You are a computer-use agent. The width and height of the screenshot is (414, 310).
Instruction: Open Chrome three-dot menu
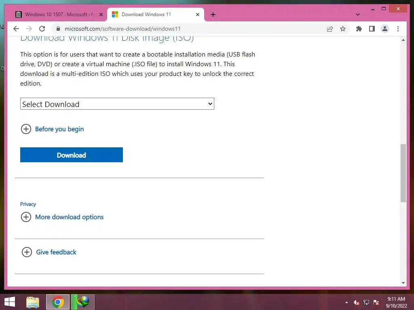coord(398,29)
